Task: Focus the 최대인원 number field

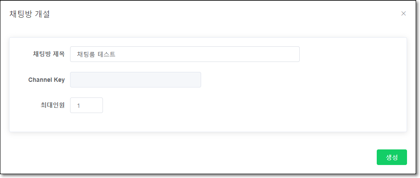Action: click(87, 105)
